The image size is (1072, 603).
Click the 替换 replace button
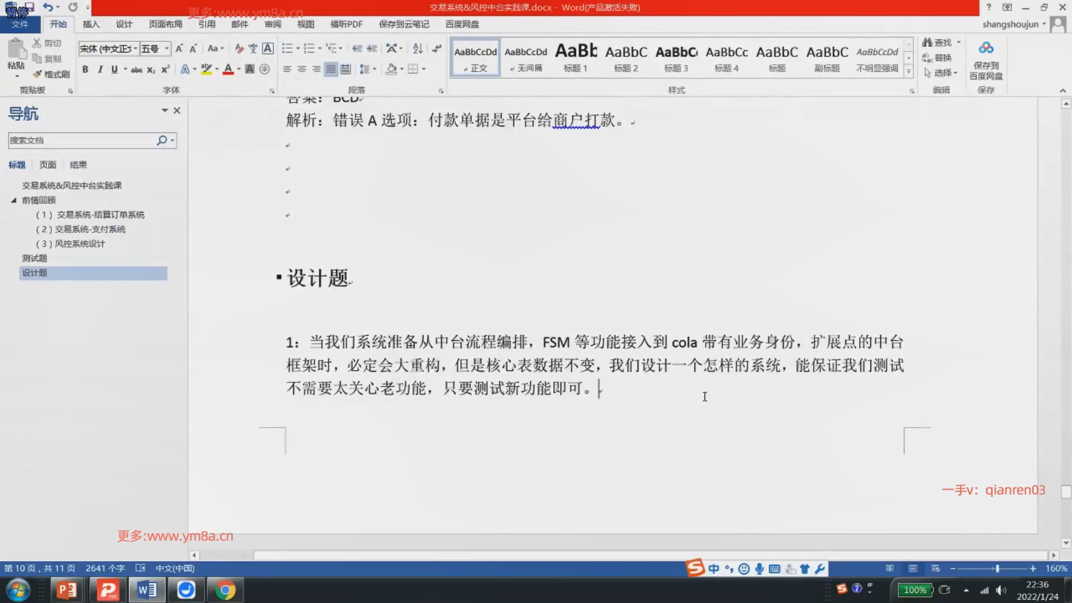(x=937, y=58)
